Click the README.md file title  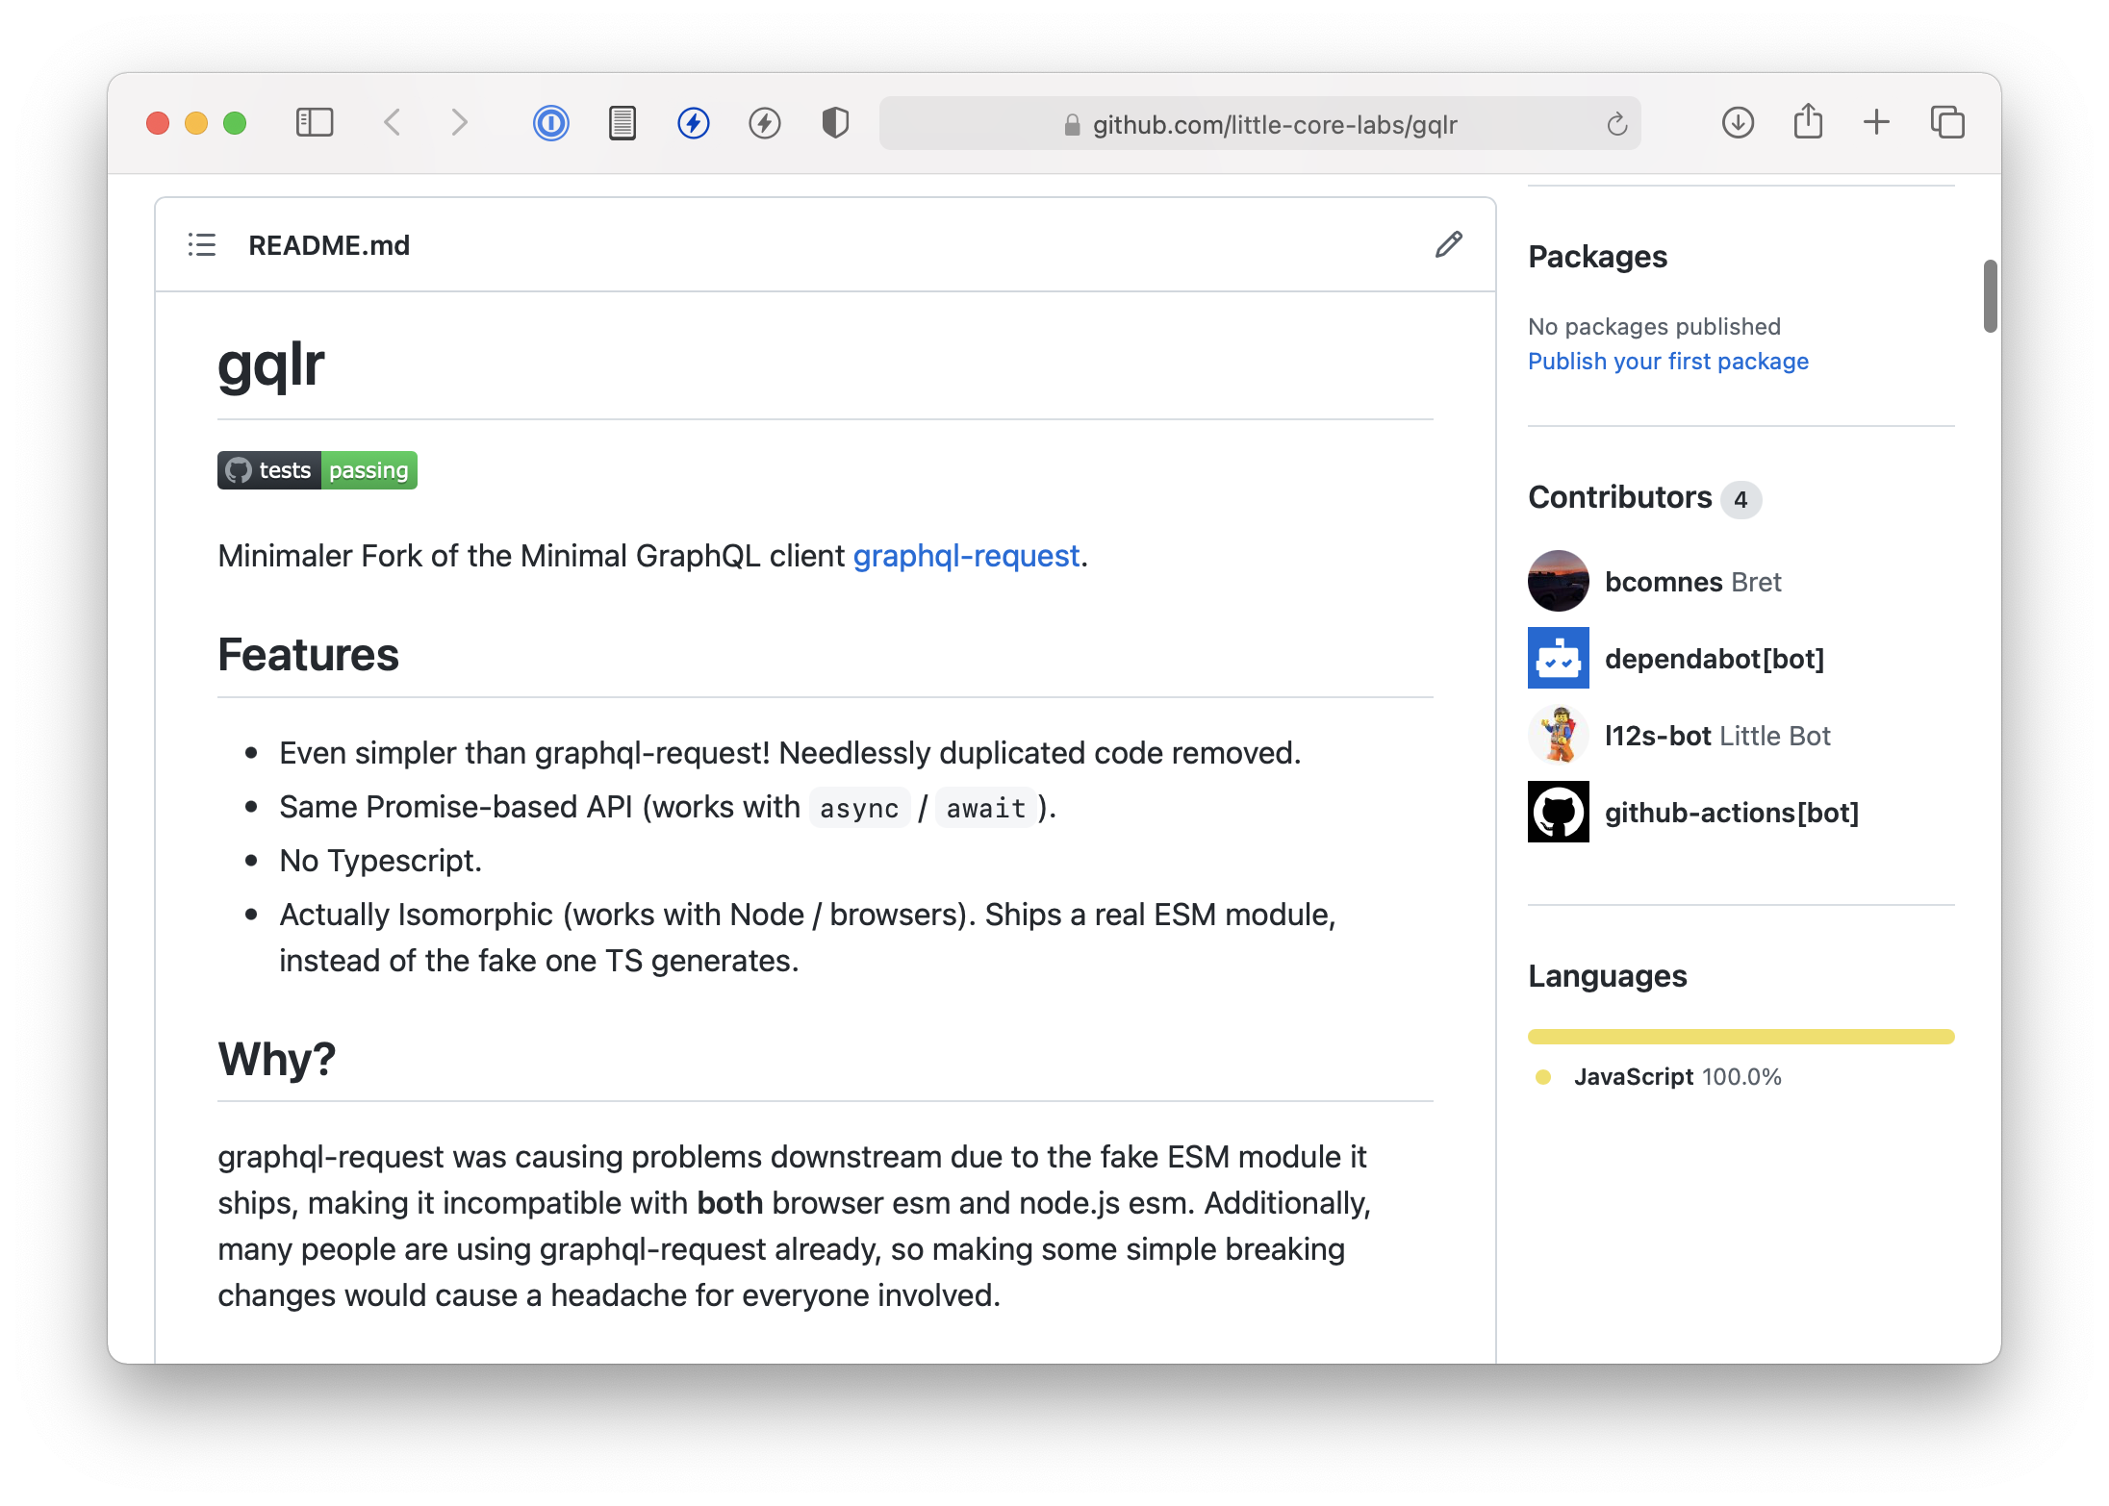[329, 245]
